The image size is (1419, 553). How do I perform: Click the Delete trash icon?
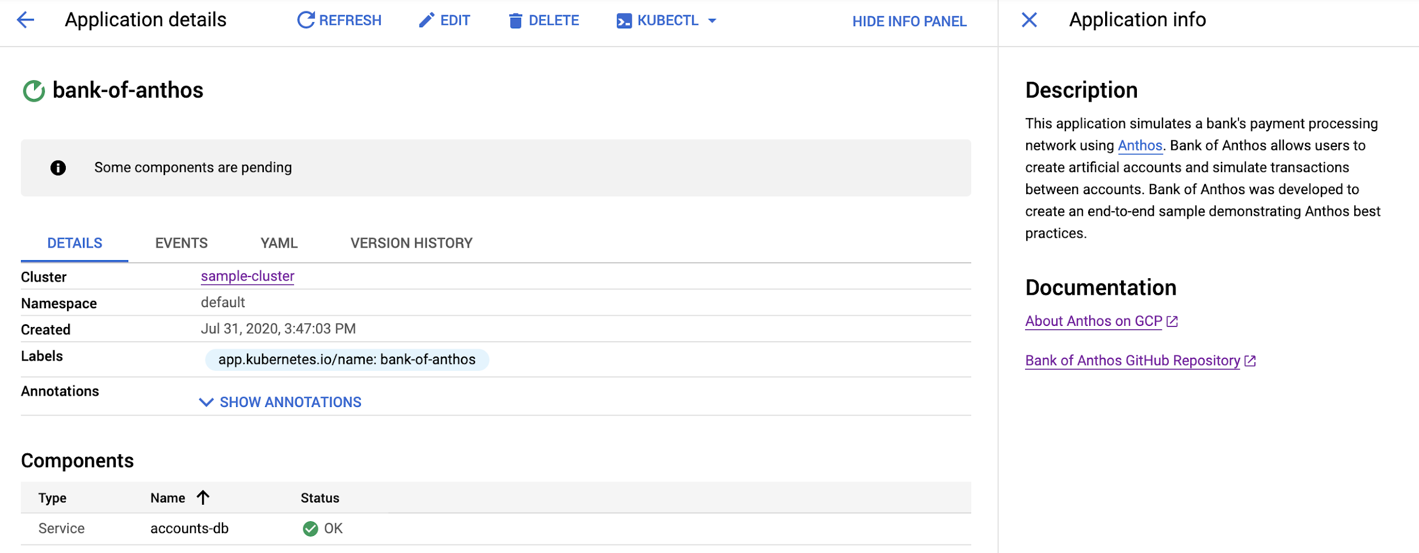[x=515, y=21]
